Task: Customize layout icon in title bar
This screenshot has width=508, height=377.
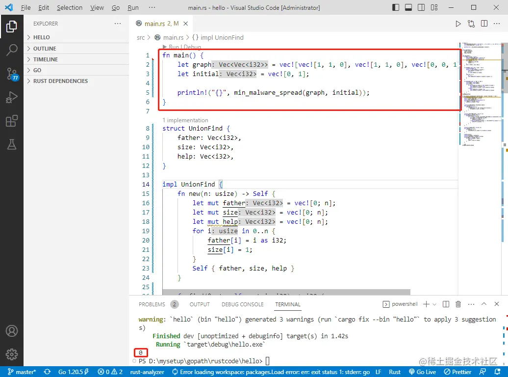Action: (x=434, y=7)
